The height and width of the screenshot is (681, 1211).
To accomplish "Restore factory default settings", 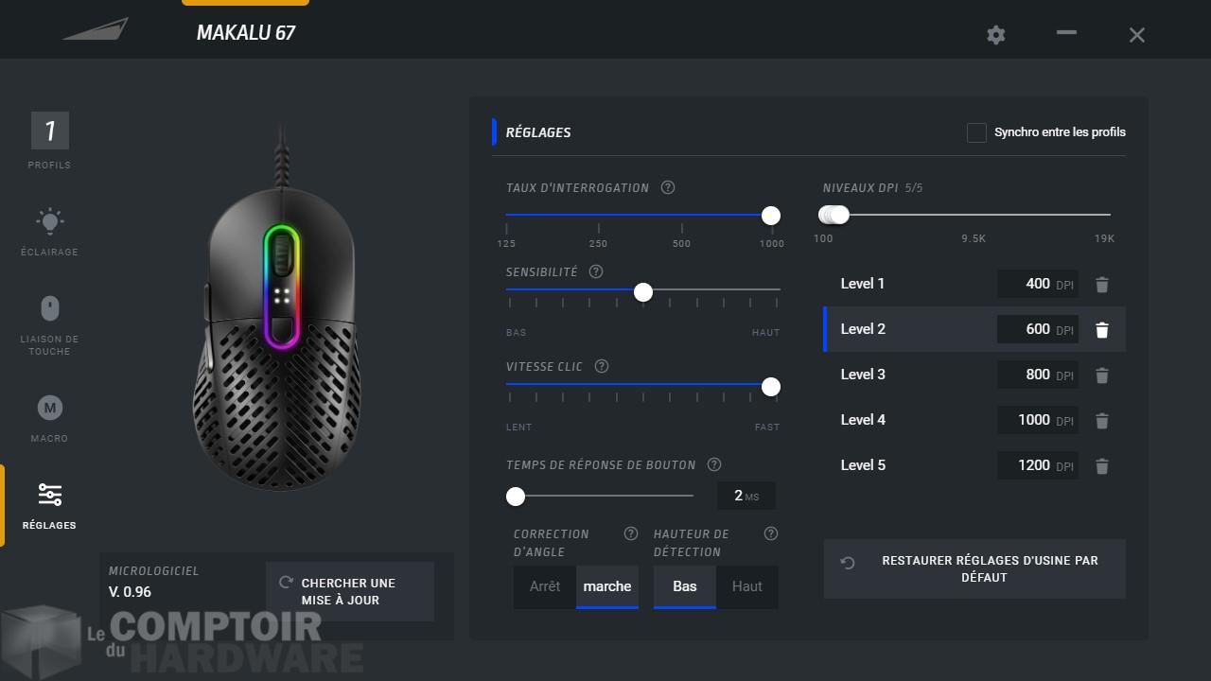I will [x=974, y=568].
